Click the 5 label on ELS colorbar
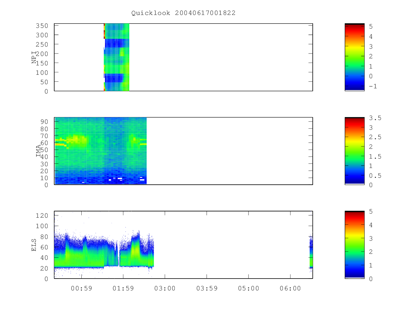This screenshot has width=417, height=313. pos(371,211)
